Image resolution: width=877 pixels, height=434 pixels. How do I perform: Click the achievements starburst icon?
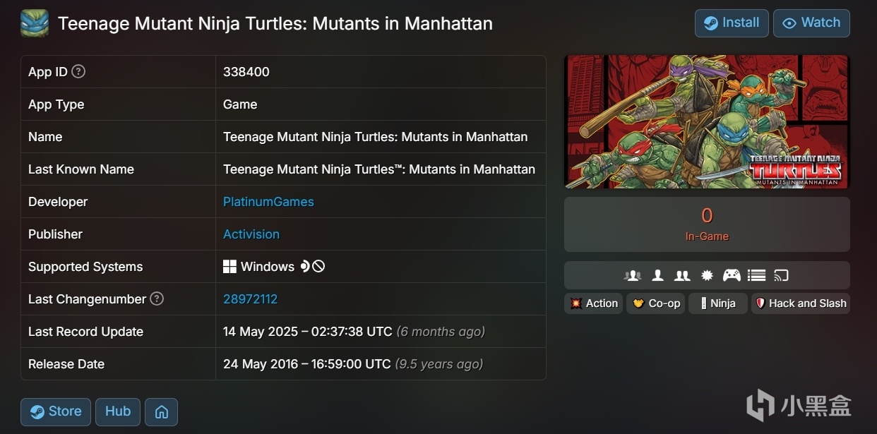[706, 275]
